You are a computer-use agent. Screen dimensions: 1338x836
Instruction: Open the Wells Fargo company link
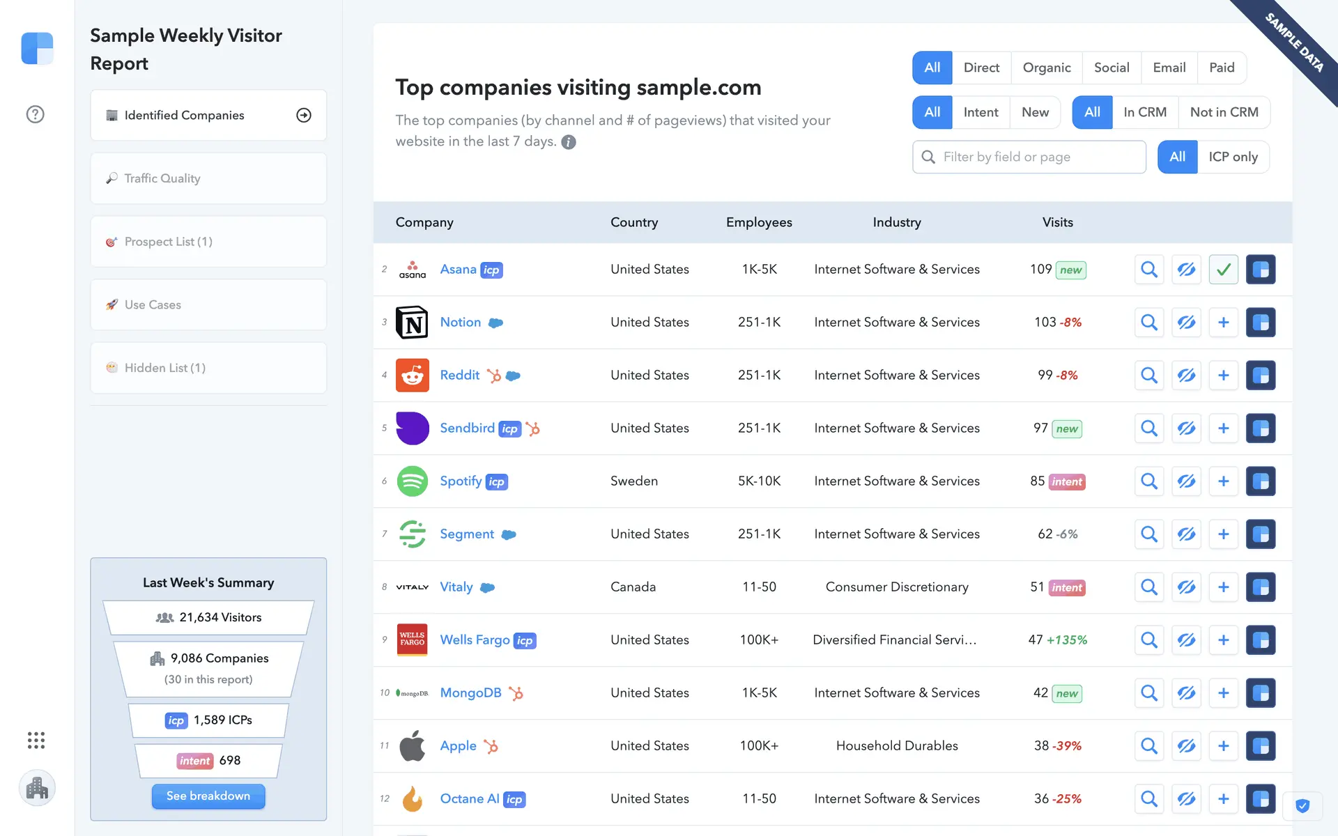[475, 640]
